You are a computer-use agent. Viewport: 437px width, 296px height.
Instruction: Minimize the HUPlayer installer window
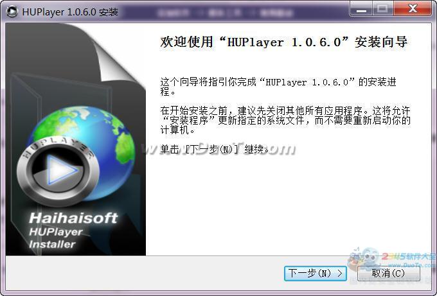click(x=361, y=9)
